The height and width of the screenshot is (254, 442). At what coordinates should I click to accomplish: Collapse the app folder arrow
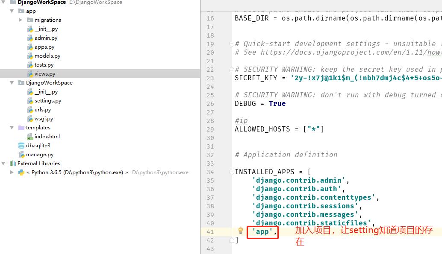pyautogui.click(x=12, y=11)
